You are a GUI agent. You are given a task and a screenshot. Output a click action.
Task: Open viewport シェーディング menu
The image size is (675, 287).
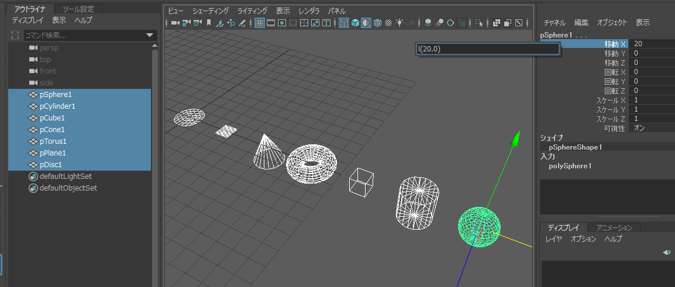211,11
